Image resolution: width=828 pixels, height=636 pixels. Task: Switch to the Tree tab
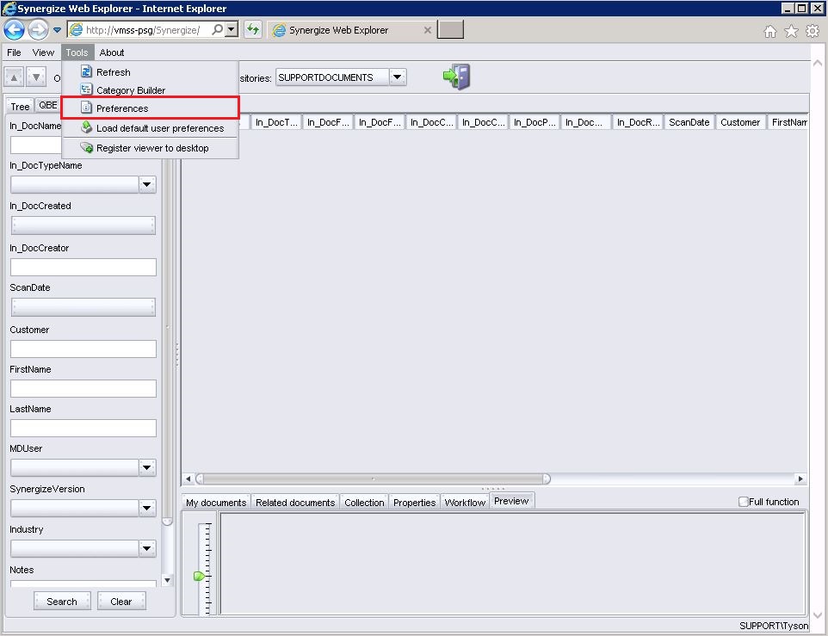pyautogui.click(x=20, y=106)
